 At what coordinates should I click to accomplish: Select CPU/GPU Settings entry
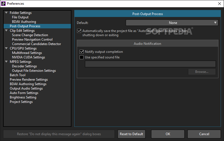(23, 48)
